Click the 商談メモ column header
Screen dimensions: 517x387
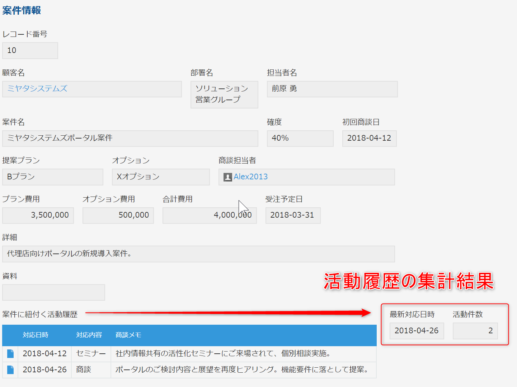coord(128,335)
